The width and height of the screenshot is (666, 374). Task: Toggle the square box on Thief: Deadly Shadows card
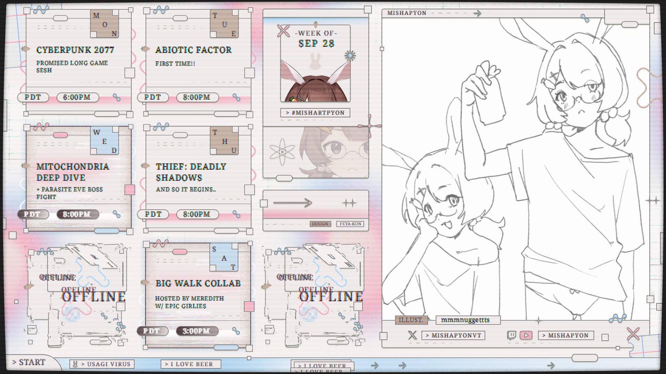(249, 190)
